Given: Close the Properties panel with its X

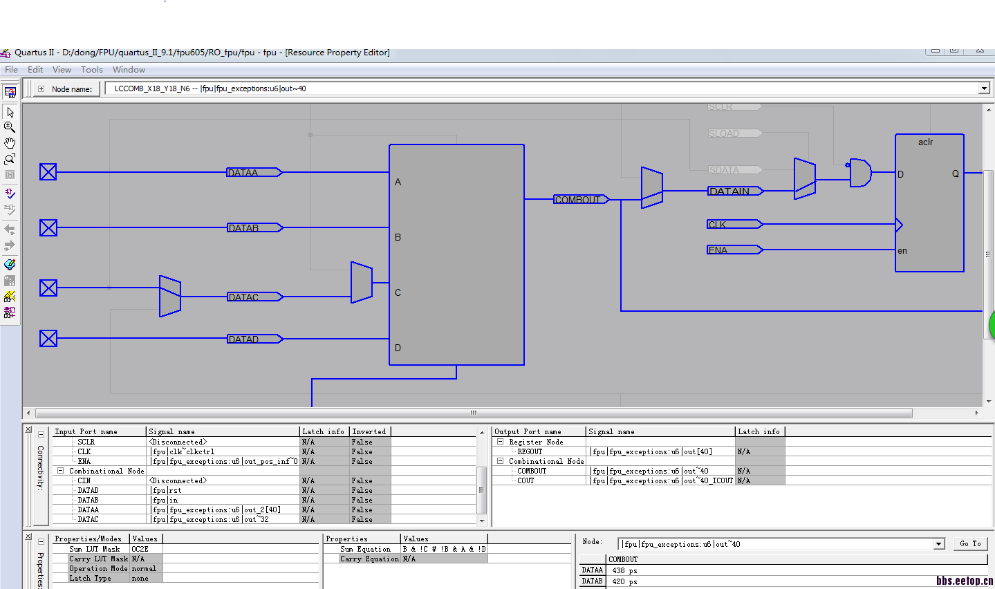Looking at the screenshot, I should [x=28, y=536].
